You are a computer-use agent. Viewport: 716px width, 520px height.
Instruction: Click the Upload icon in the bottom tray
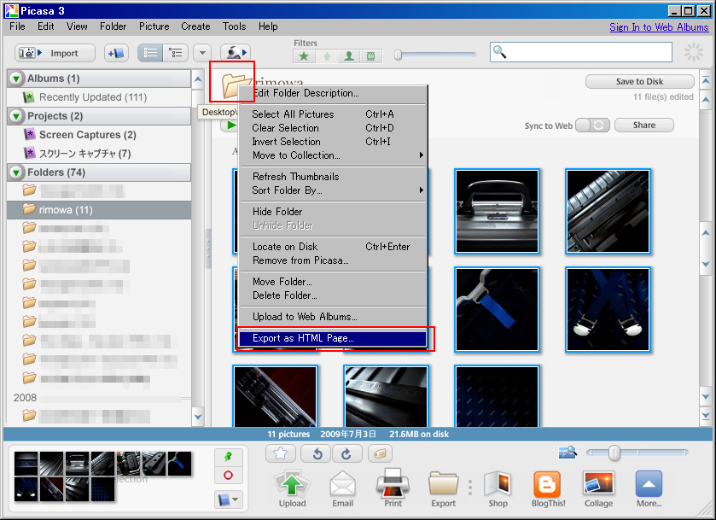292,484
